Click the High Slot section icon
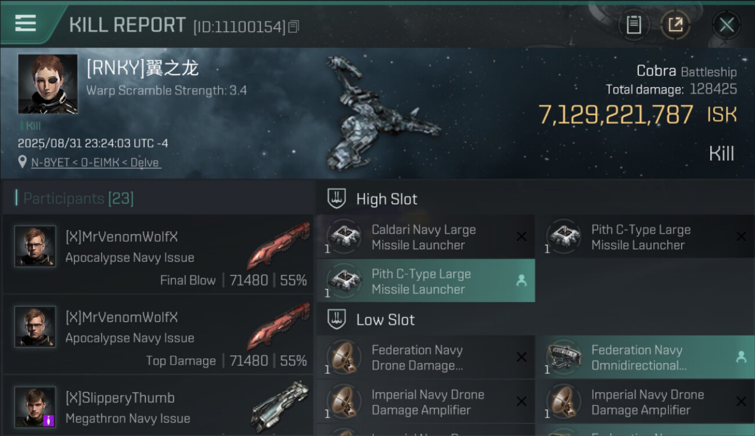755x436 pixels. click(337, 199)
